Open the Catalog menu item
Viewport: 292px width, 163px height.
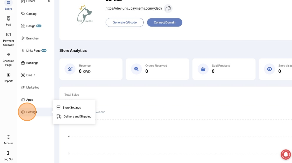pyautogui.click(x=29, y=14)
